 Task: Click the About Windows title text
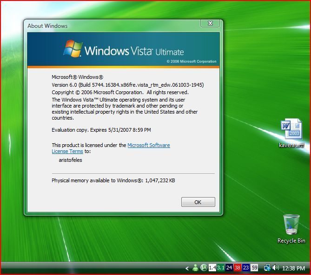(x=47, y=26)
